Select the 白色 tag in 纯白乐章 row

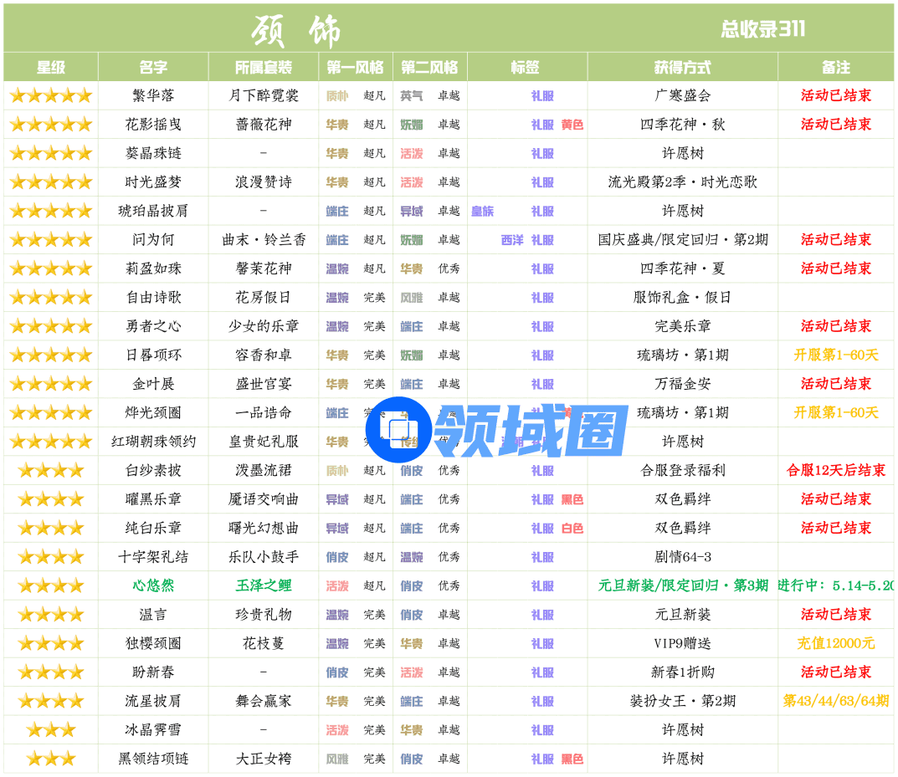pyautogui.click(x=572, y=529)
